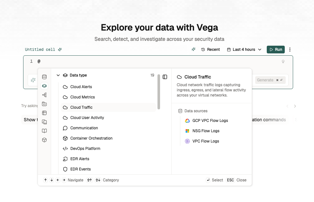Click the down arrow navigate key
Image resolution: width=314 pixels, height=202 pixels.
tap(52, 180)
